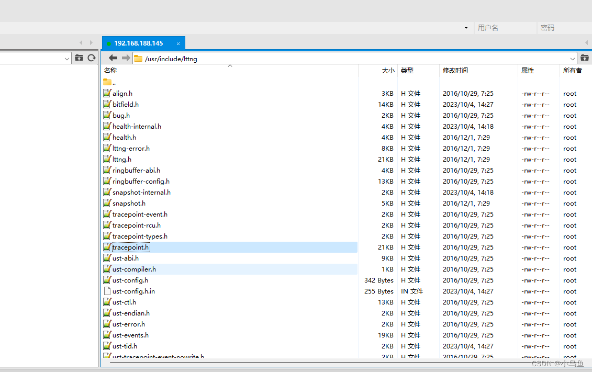592x372 pixels.
Task: Click the folder icon in the address bar
Action: click(139, 59)
